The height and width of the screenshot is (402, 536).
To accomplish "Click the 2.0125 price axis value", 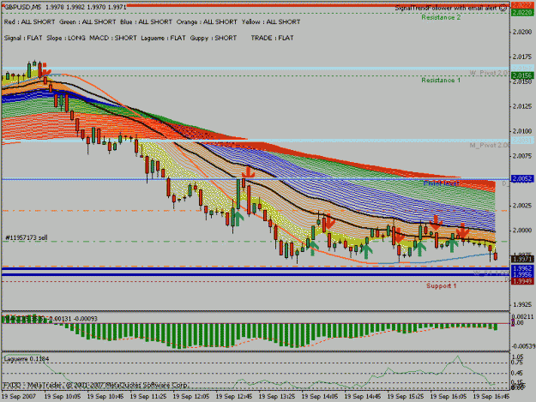I will point(522,106).
